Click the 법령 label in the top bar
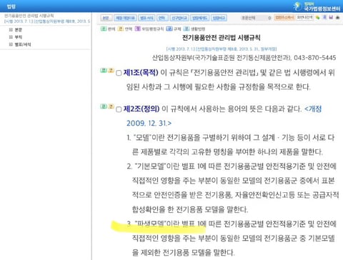Image resolution: width=343 pixels, height=260 pixels. [11, 6]
